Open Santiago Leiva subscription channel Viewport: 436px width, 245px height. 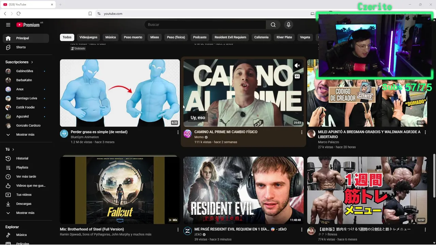tap(26, 98)
